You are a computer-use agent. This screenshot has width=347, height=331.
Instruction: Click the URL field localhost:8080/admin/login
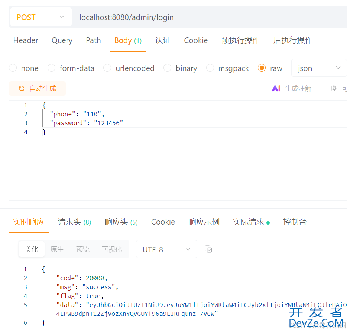point(126,17)
